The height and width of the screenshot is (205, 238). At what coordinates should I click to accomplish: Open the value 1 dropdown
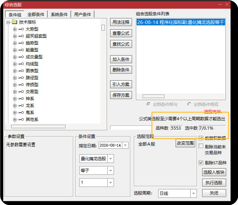(111, 182)
